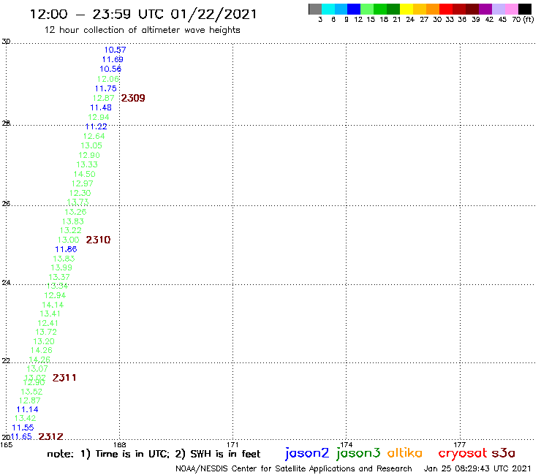Select the red 'cryosat' legend label
The height and width of the screenshot is (475, 541).
(463, 454)
